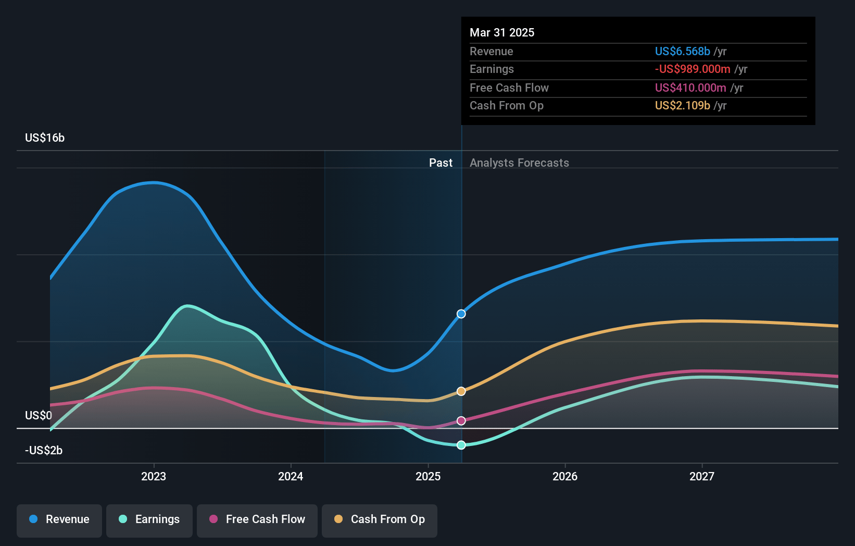The height and width of the screenshot is (546, 855).
Task: Click the US$2.109b cash from op value
Action: [683, 105]
